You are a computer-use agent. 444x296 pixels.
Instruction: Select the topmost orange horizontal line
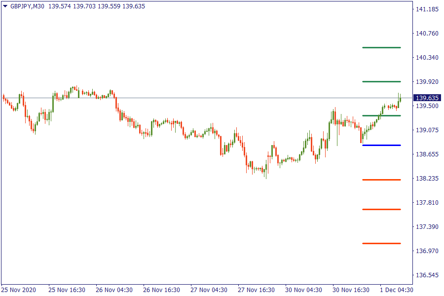(x=381, y=180)
